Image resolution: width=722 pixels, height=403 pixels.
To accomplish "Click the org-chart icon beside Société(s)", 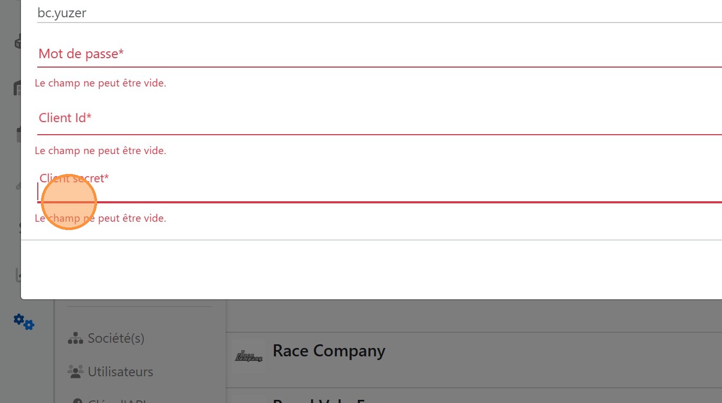I will (x=76, y=339).
